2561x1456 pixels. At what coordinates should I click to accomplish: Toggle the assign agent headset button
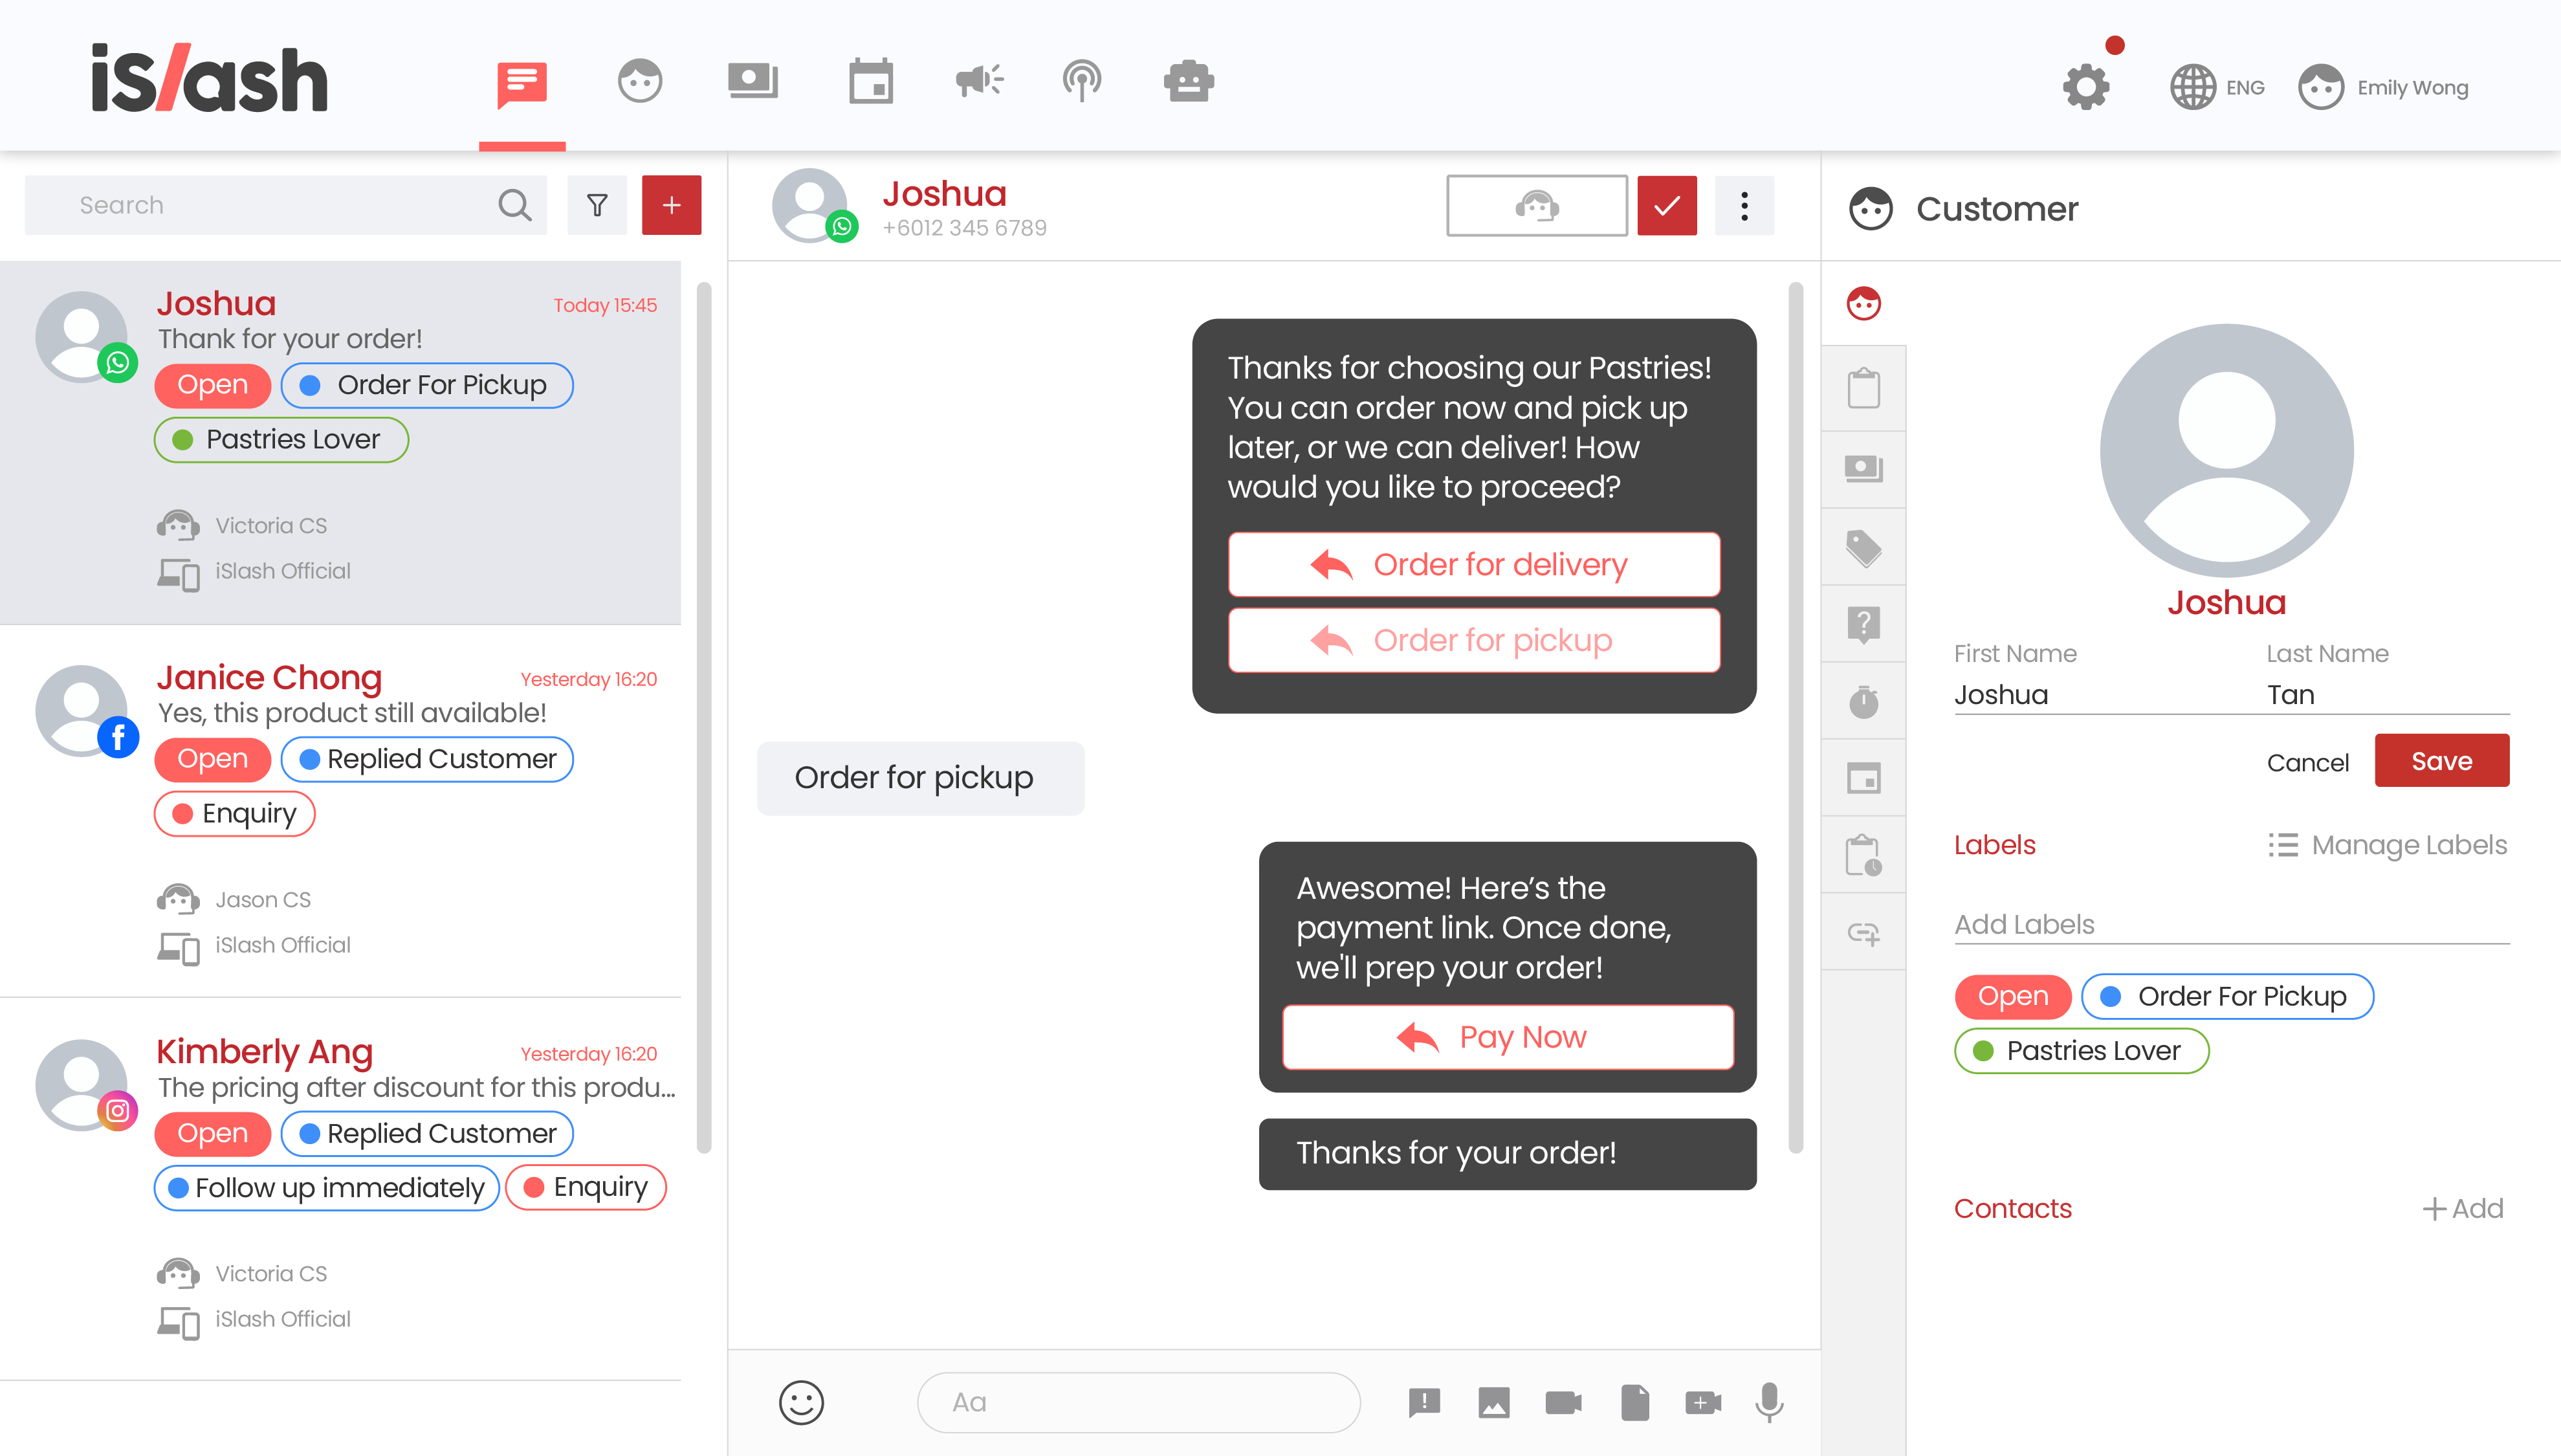pos(1536,206)
